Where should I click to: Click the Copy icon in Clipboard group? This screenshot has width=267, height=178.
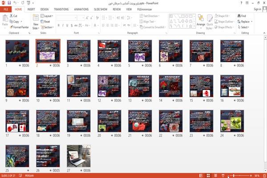tap(11, 21)
